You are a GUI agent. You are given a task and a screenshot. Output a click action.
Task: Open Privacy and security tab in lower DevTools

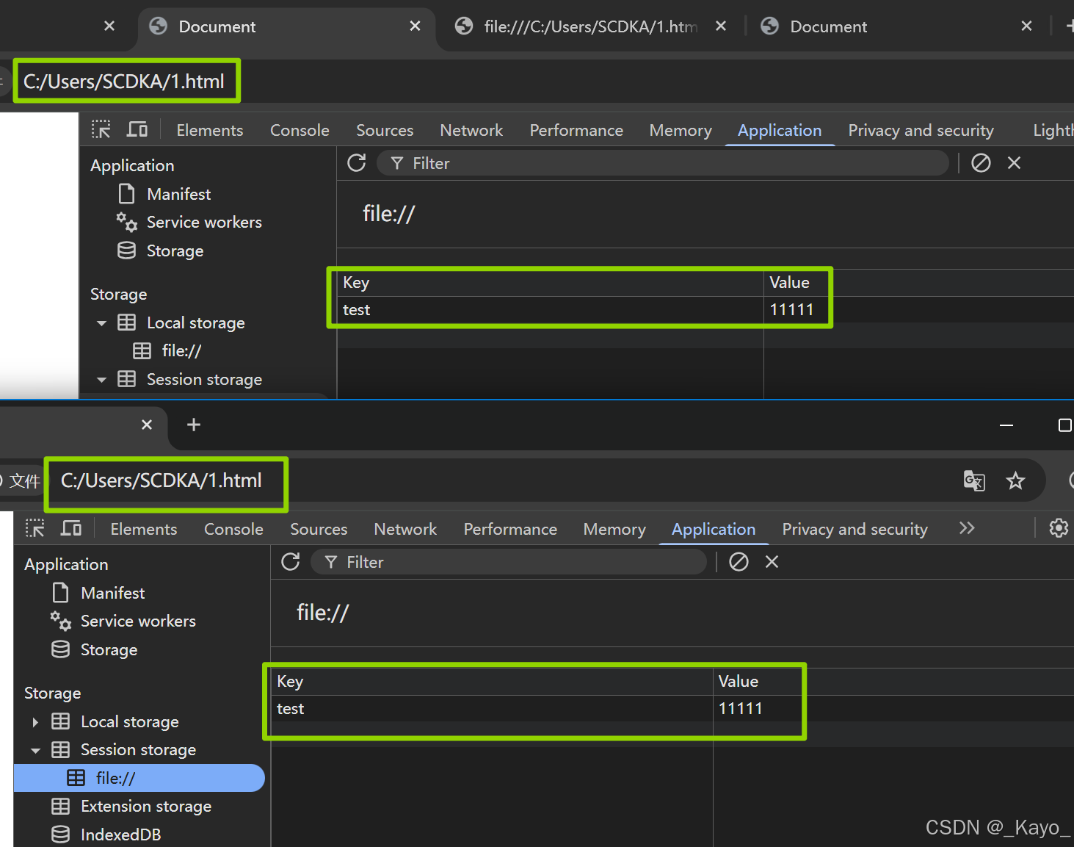pos(855,529)
